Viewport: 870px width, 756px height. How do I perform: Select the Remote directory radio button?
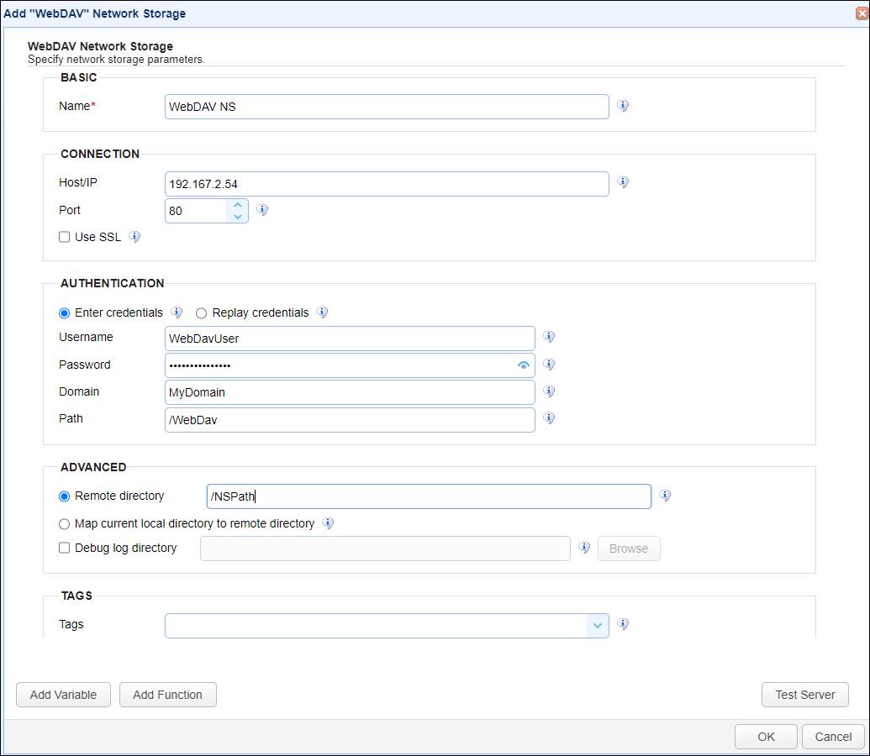coord(65,496)
